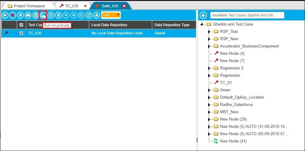The height and width of the screenshot is (151, 305).
Task: Click the folder icon of RSP_Test
Action: [216, 31]
